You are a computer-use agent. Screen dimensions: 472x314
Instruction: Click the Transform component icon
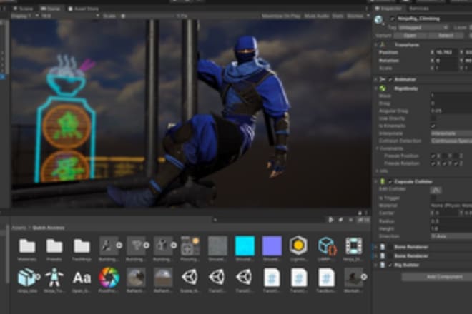coord(383,45)
